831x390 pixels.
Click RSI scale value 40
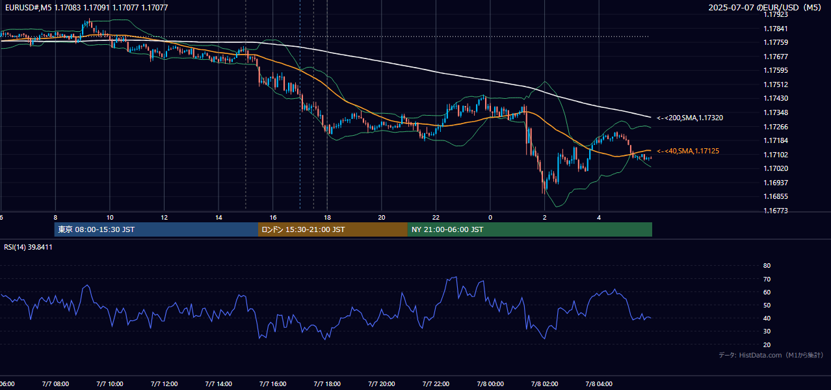(x=767, y=318)
